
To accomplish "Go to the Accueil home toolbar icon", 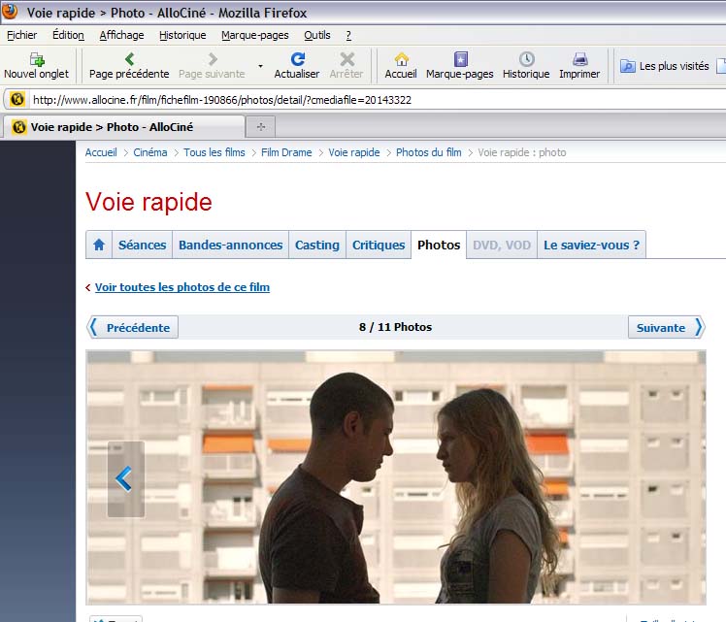I will point(401,66).
